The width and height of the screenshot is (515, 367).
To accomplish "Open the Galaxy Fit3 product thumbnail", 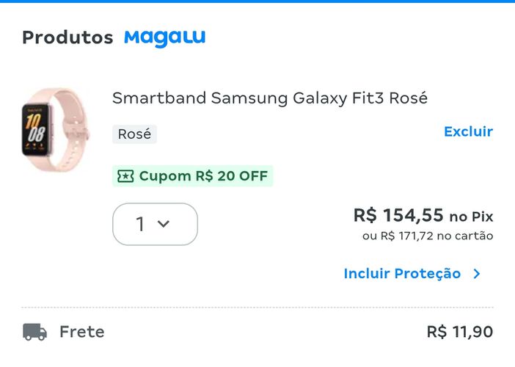I will tap(55, 130).
